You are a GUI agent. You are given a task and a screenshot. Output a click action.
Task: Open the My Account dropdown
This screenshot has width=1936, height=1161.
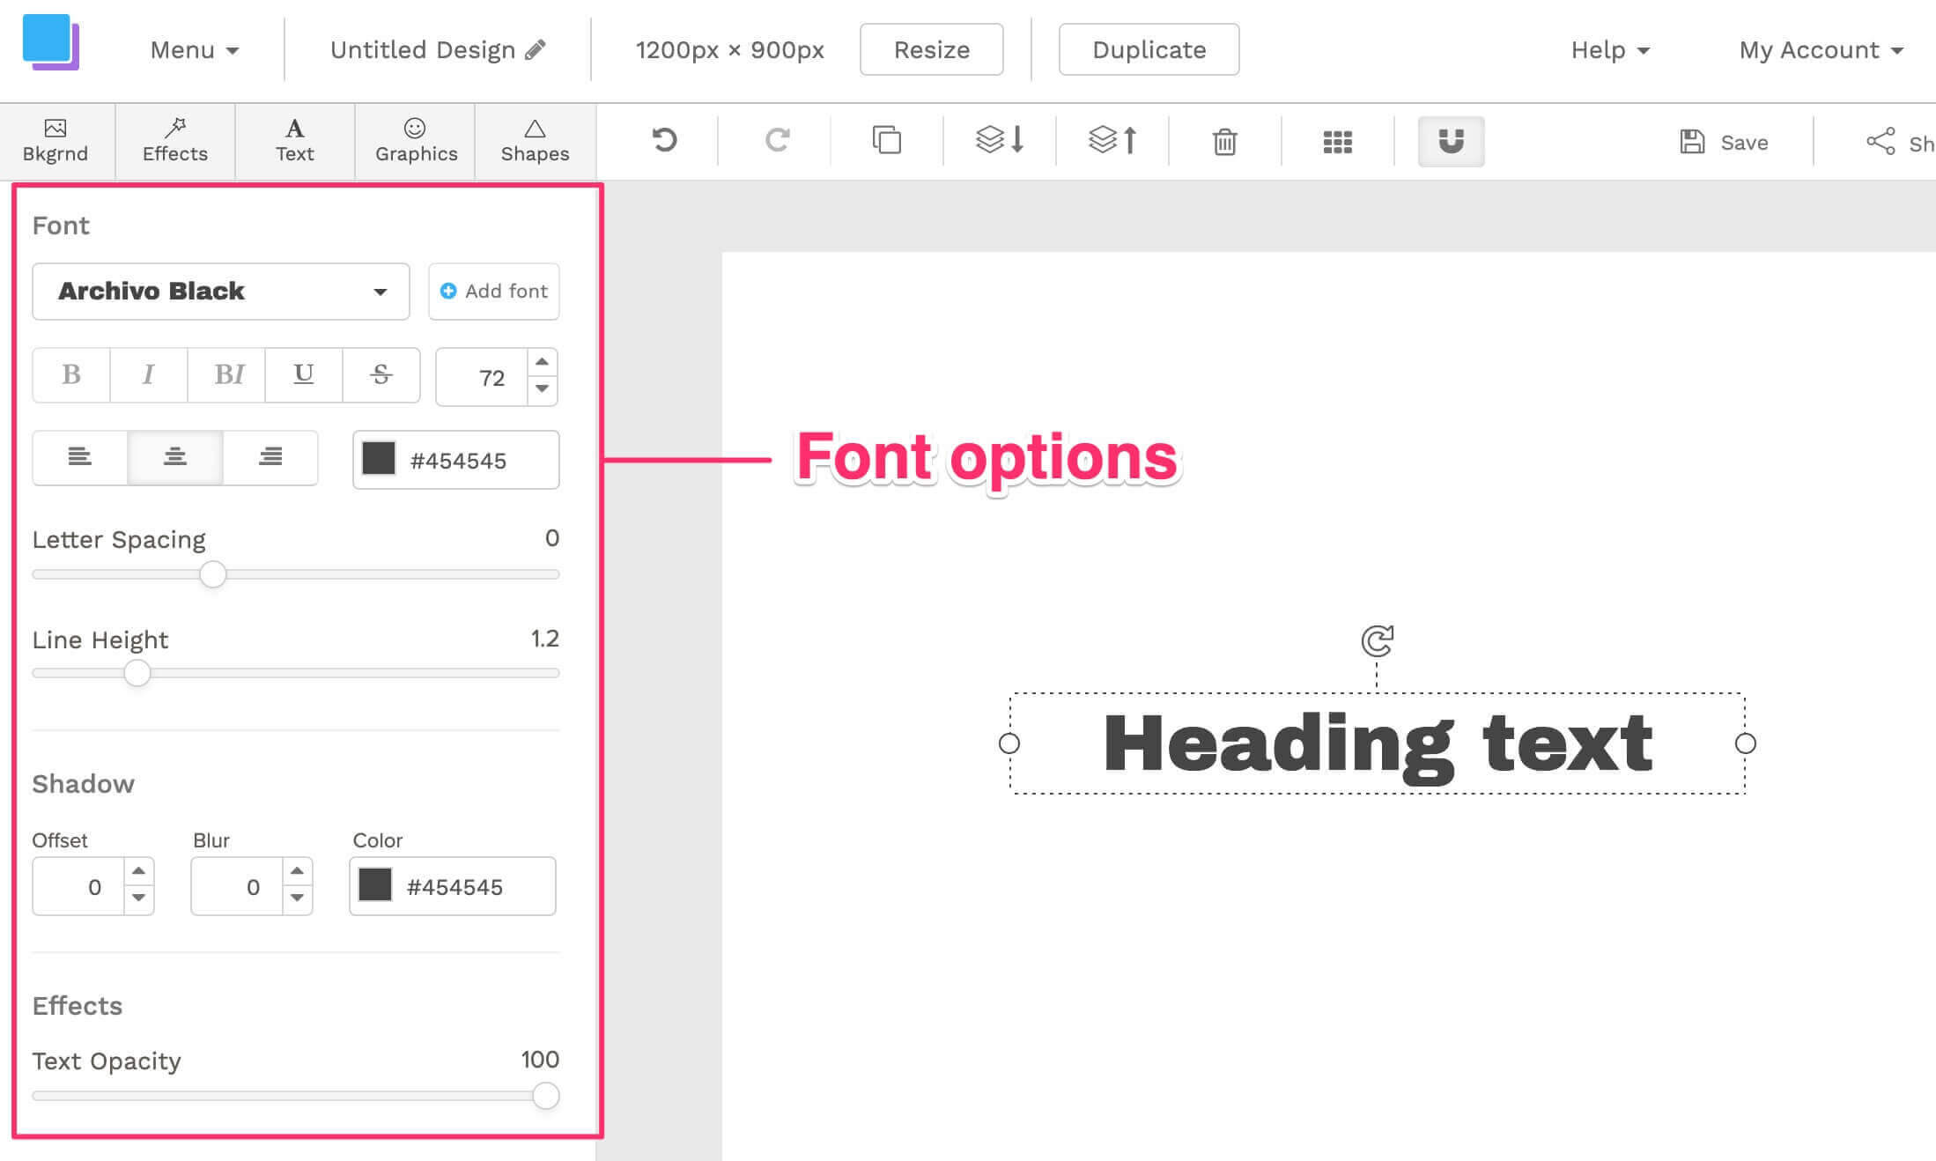point(1820,50)
